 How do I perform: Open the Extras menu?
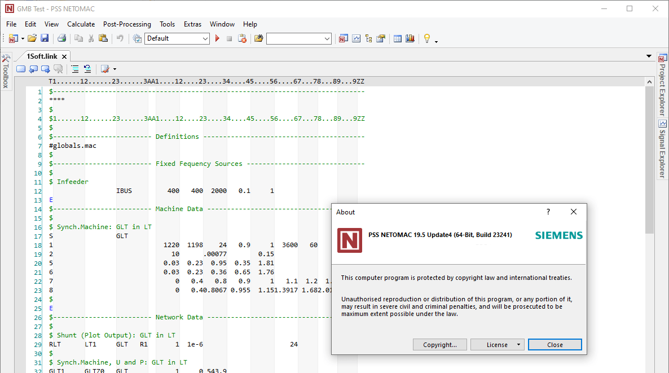point(192,24)
